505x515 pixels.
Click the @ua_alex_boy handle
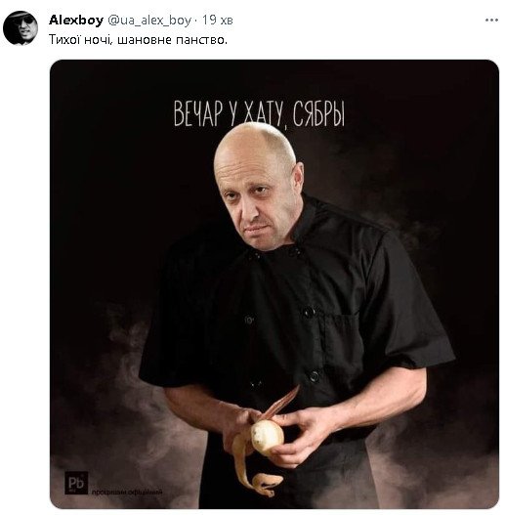click(x=149, y=21)
